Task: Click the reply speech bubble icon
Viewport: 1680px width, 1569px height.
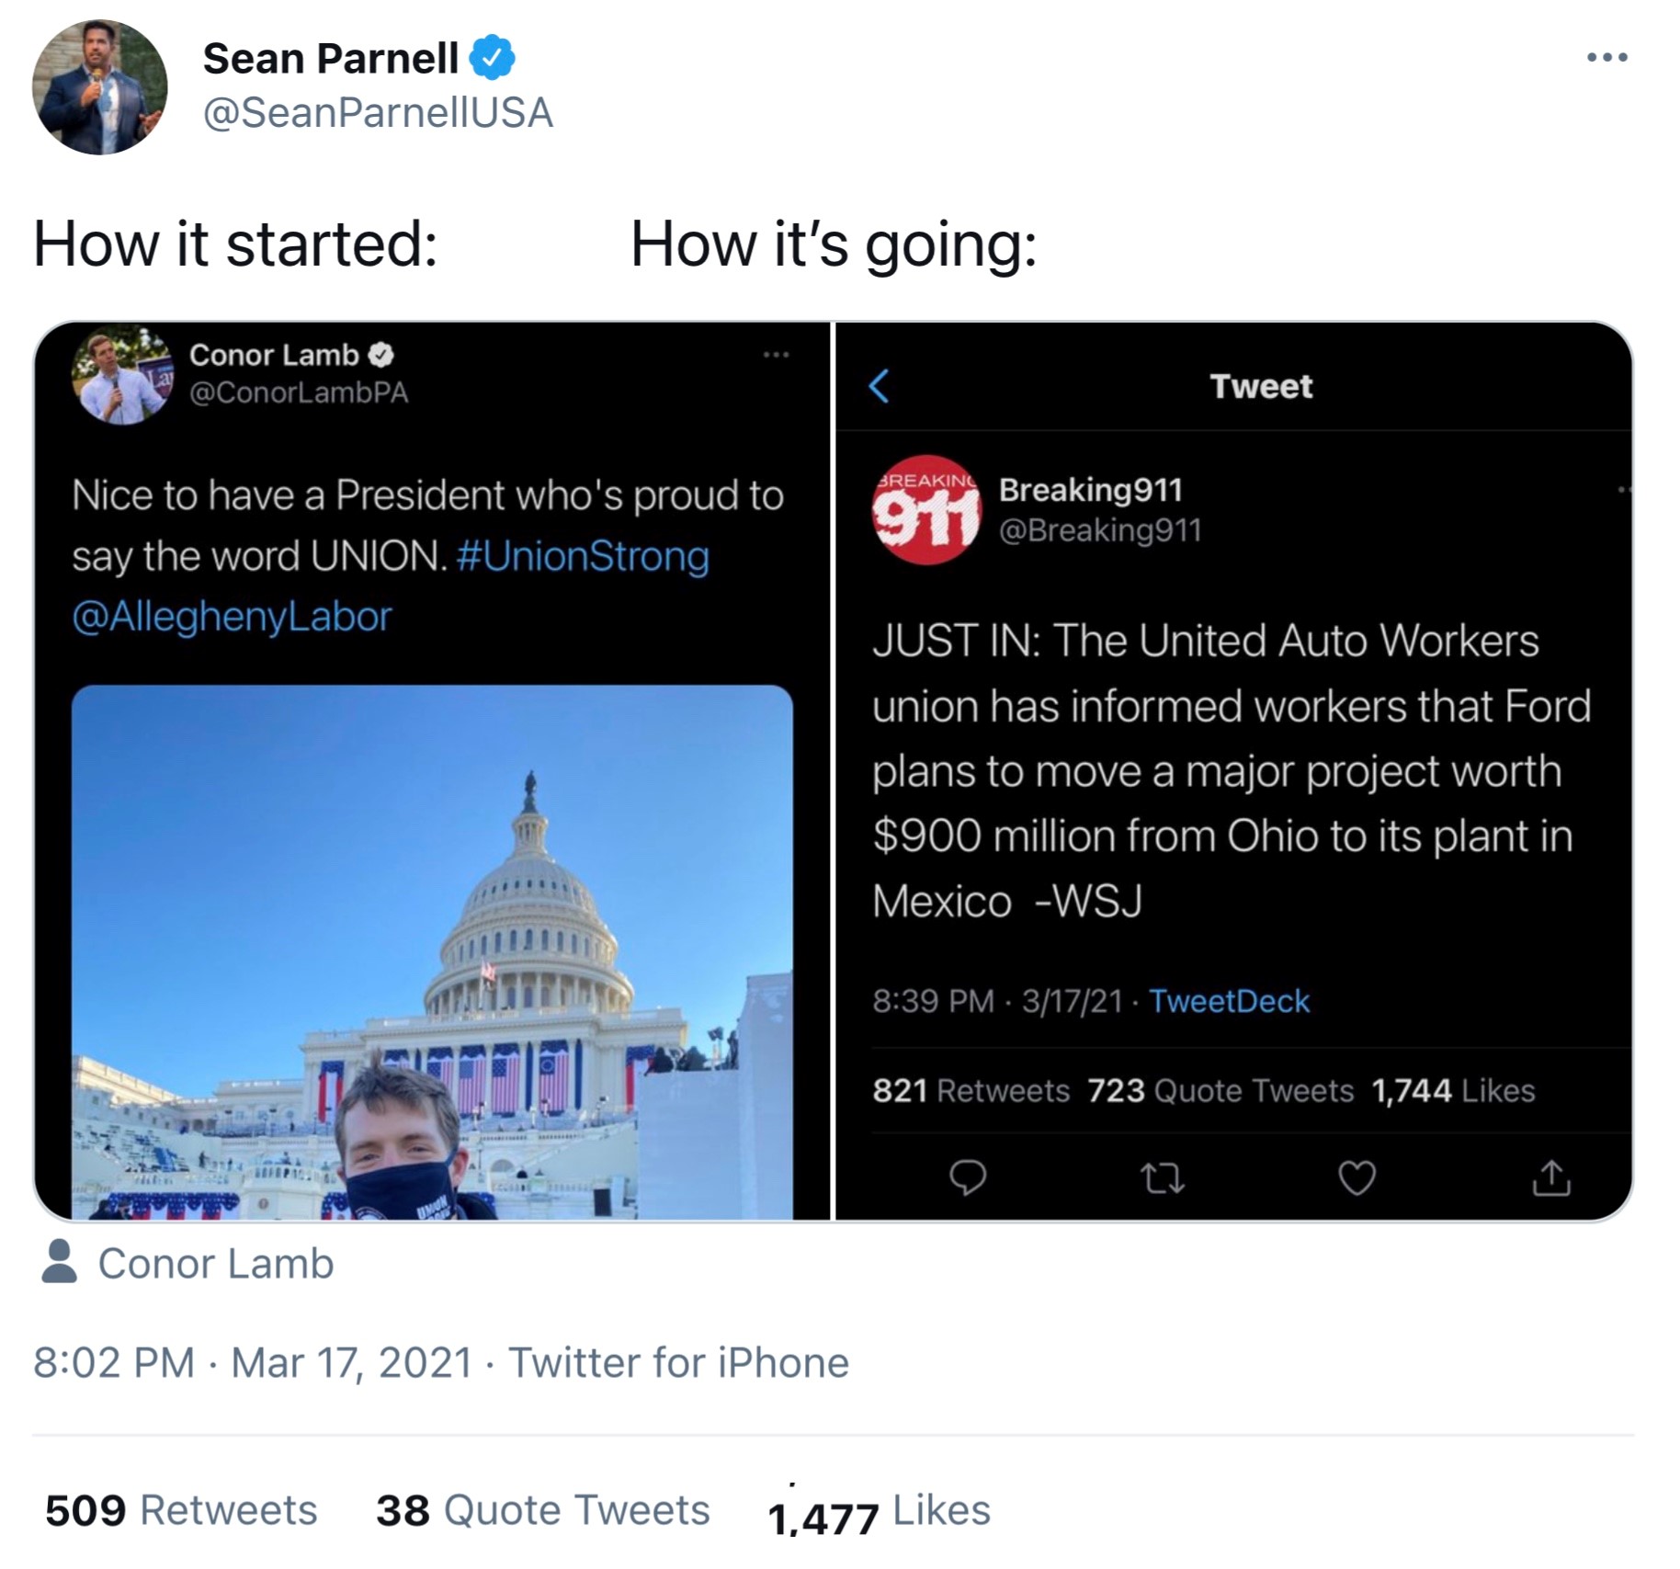Action: click(967, 1177)
